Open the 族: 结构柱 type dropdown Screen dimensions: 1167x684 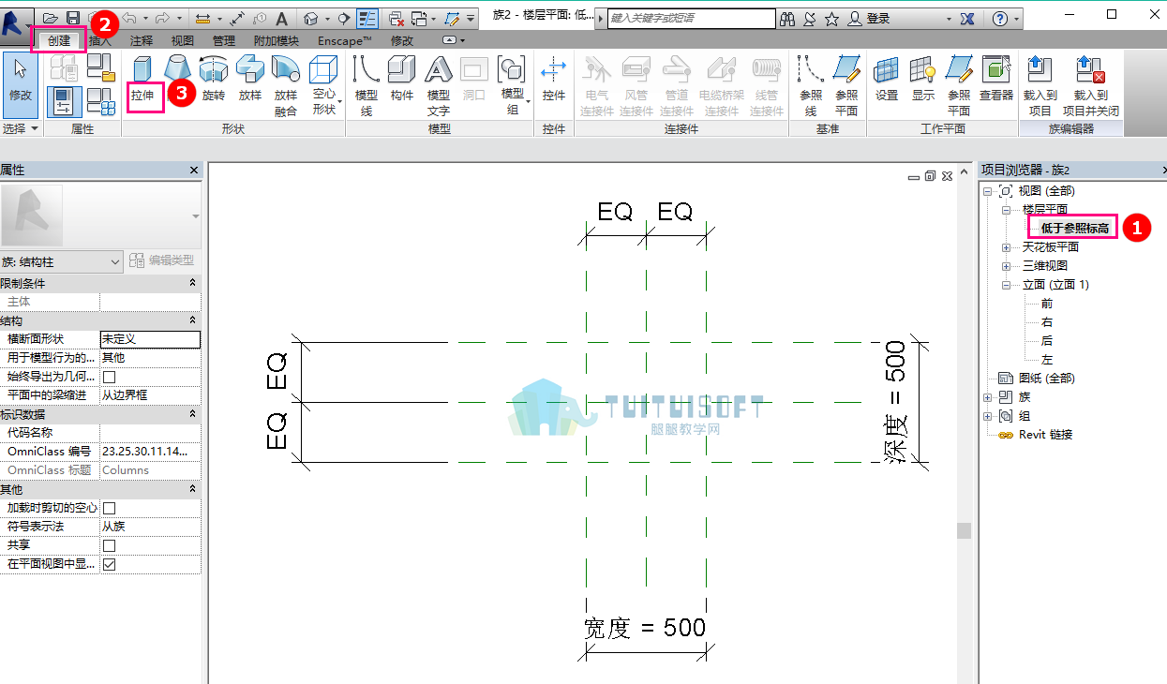tap(62, 261)
